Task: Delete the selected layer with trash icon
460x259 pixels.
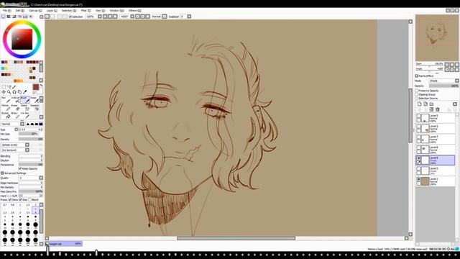Action: pos(438,109)
